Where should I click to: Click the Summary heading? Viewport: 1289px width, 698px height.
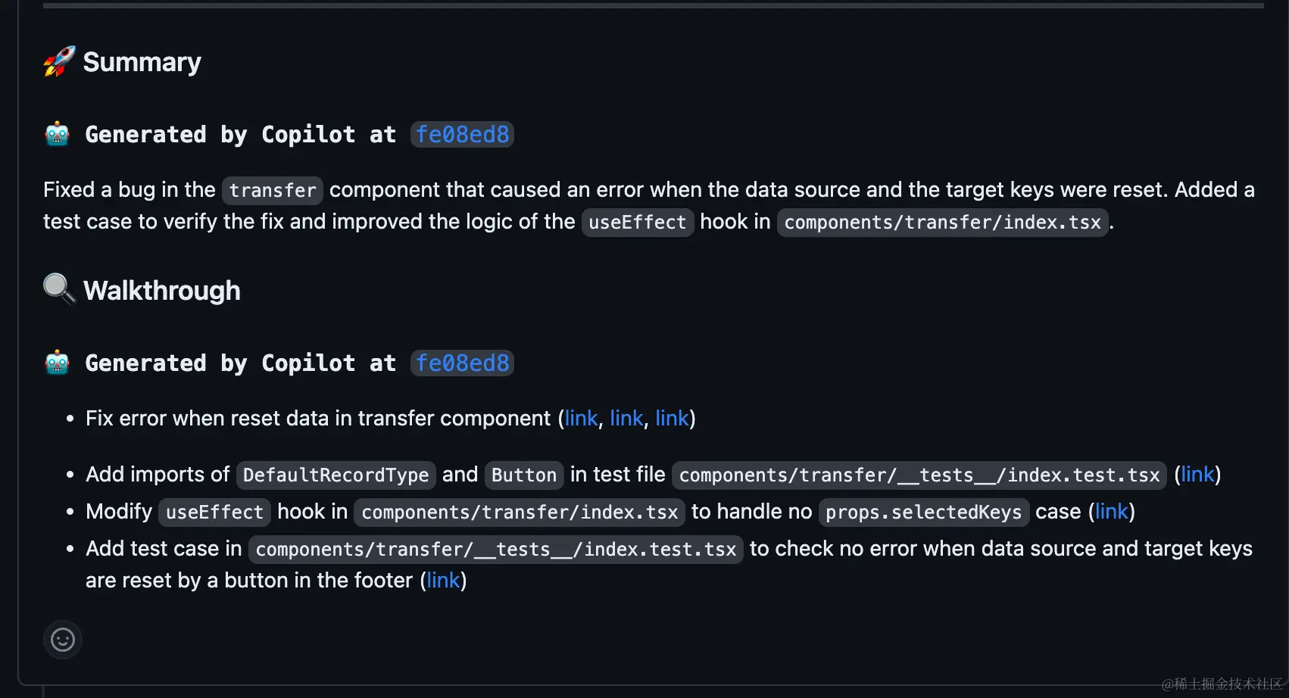[142, 62]
